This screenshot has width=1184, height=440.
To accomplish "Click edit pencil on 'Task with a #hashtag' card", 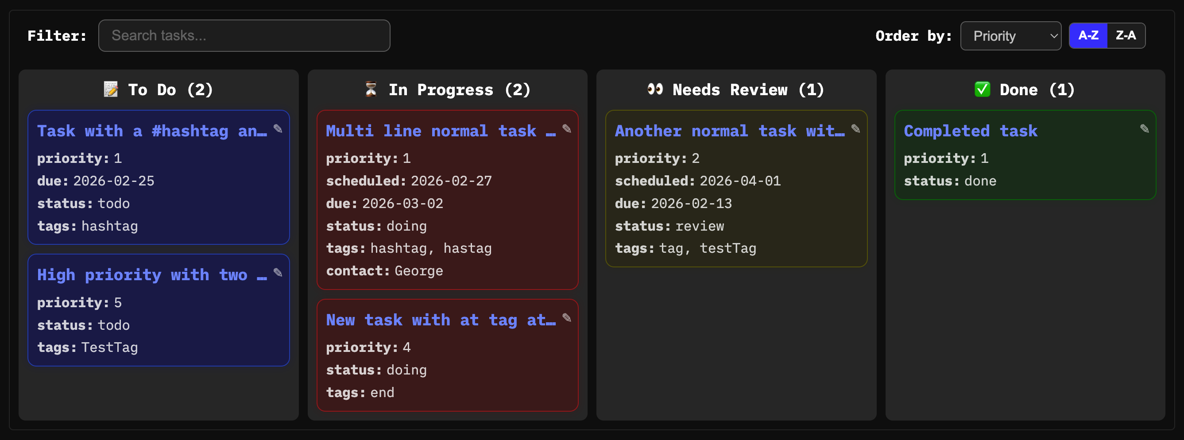I will (278, 129).
